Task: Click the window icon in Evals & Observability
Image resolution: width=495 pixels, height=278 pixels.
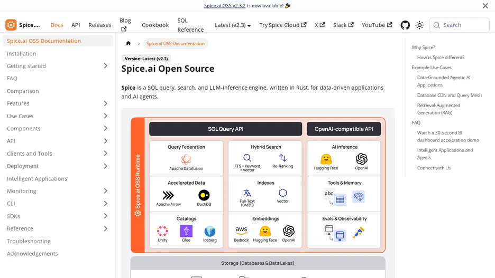Action: pyautogui.click(x=335, y=233)
